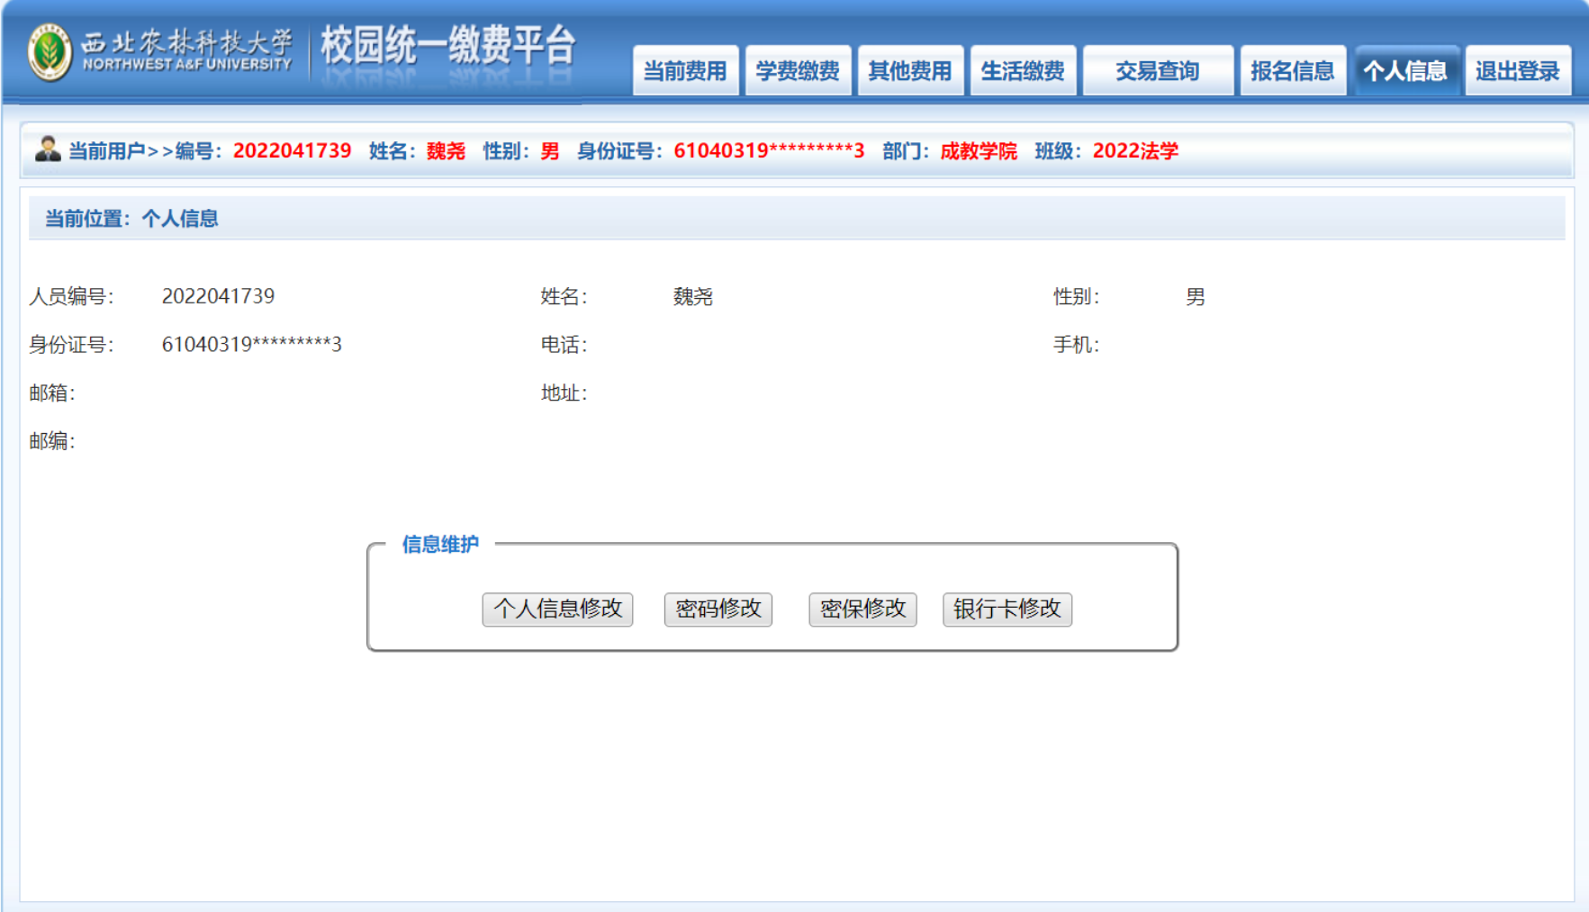
Task: Click the 2022法学 class text
Action: tap(1135, 151)
